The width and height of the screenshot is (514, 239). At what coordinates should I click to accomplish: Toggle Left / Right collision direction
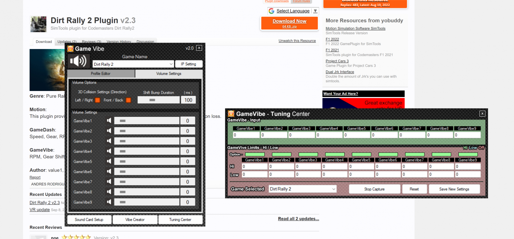pos(98,100)
